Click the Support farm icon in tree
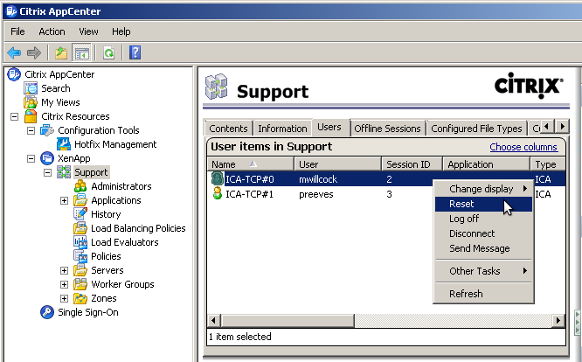Image resolution: width=582 pixels, height=362 pixels. [x=64, y=172]
